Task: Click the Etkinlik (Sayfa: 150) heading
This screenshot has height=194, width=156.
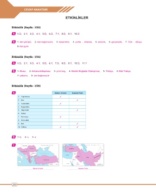Action: [26, 27]
